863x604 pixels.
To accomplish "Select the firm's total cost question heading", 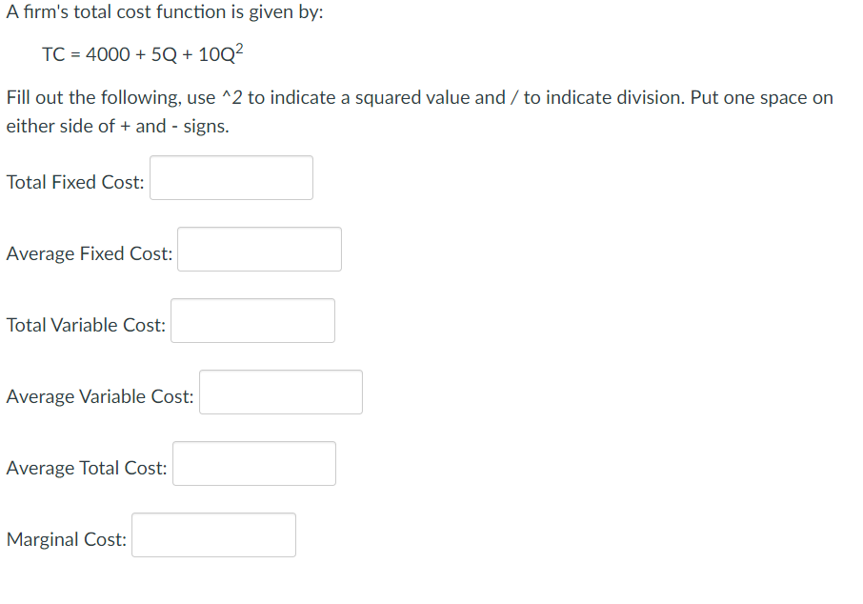I will pyautogui.click(x=164, y=12).
